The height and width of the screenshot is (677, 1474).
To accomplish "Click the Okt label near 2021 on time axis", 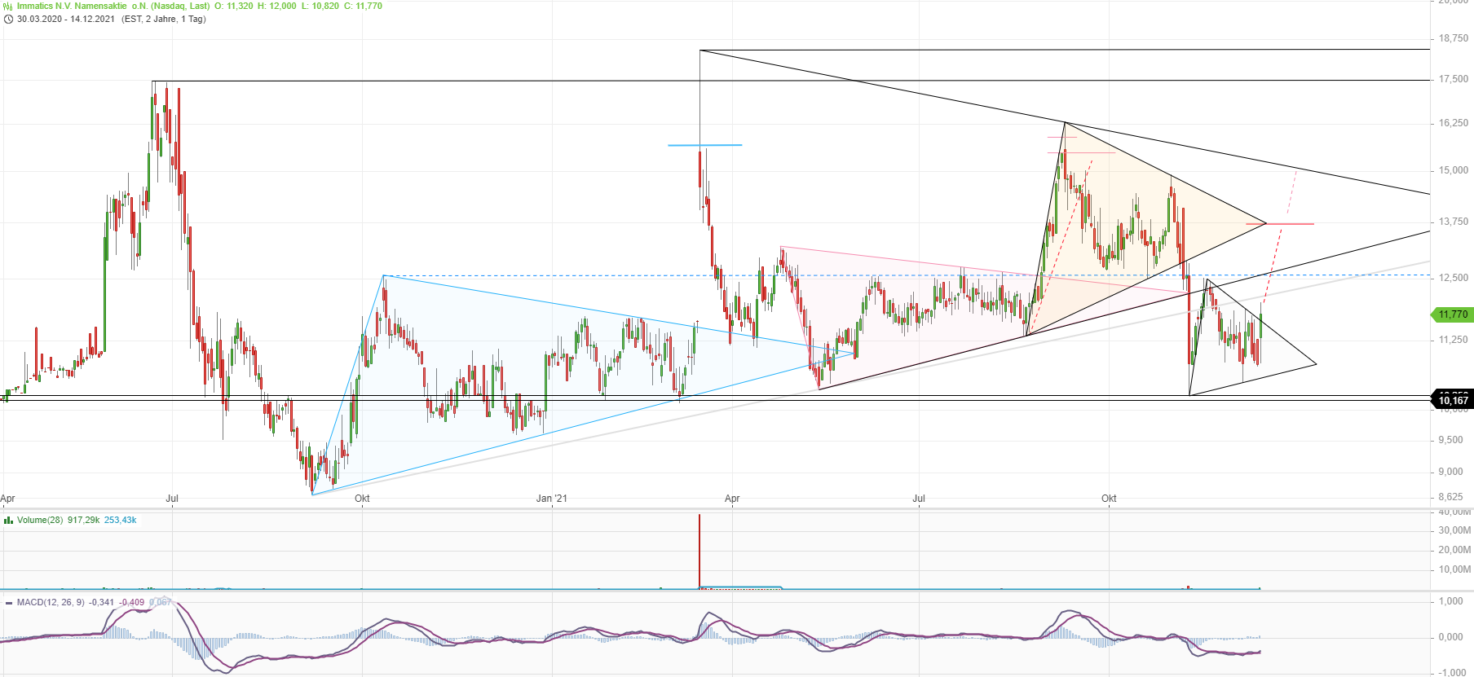I will [1109, 499].
